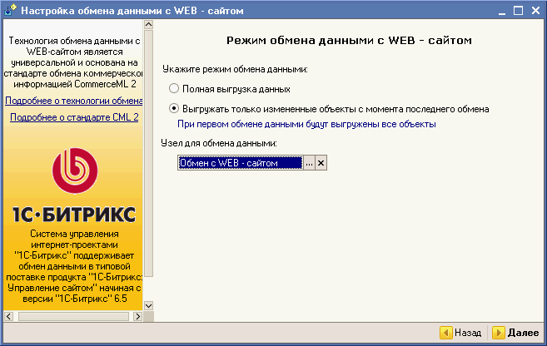Screen dimensions: 547x346
Task: Click the 'Обмен с WEB - сайтом' node field
Action: coord(240,164)
